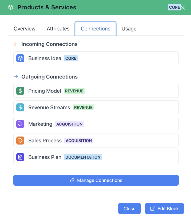Screen dimensions: 191x218
Task: Click the orange tag icon for Sales Process
Action: [x=20, y=141]
